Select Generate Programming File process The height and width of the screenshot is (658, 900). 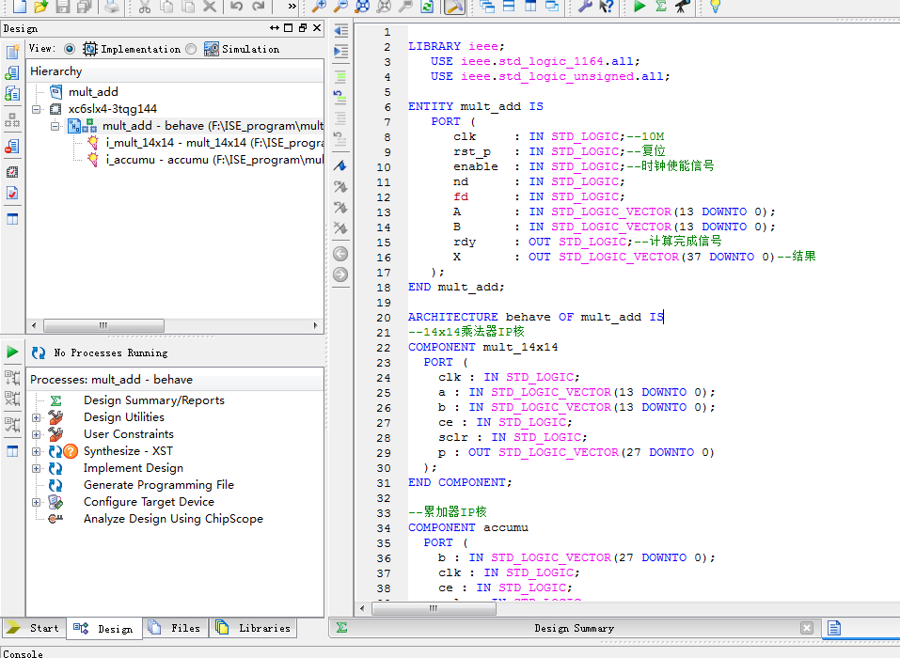pos(158,485)
